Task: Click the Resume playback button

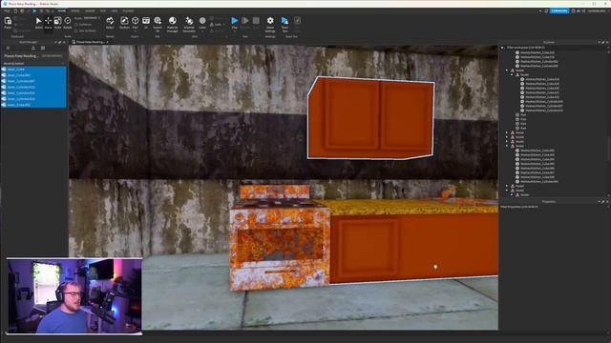Action: (245, 23)
